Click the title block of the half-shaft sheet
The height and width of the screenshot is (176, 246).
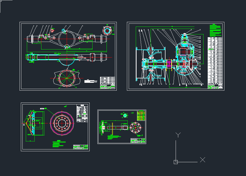138,141
